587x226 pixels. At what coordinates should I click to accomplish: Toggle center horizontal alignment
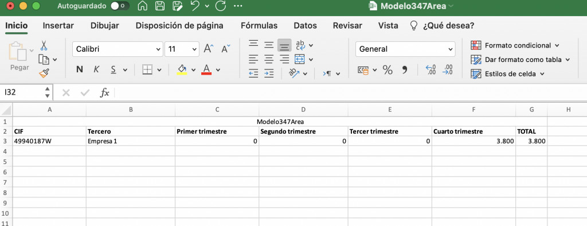pos(269,59)
